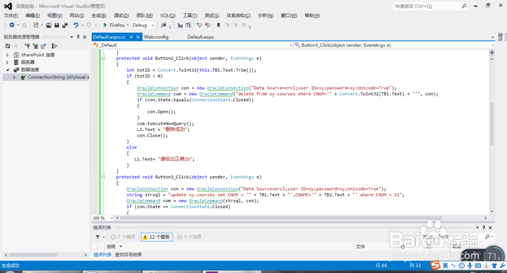
Task: Sort by the 文件 column header
Action: coord(360,247)
